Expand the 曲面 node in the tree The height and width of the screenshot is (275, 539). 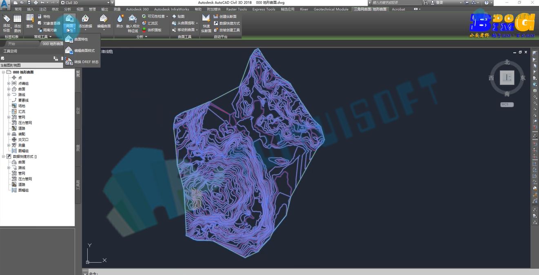[9, 89]
